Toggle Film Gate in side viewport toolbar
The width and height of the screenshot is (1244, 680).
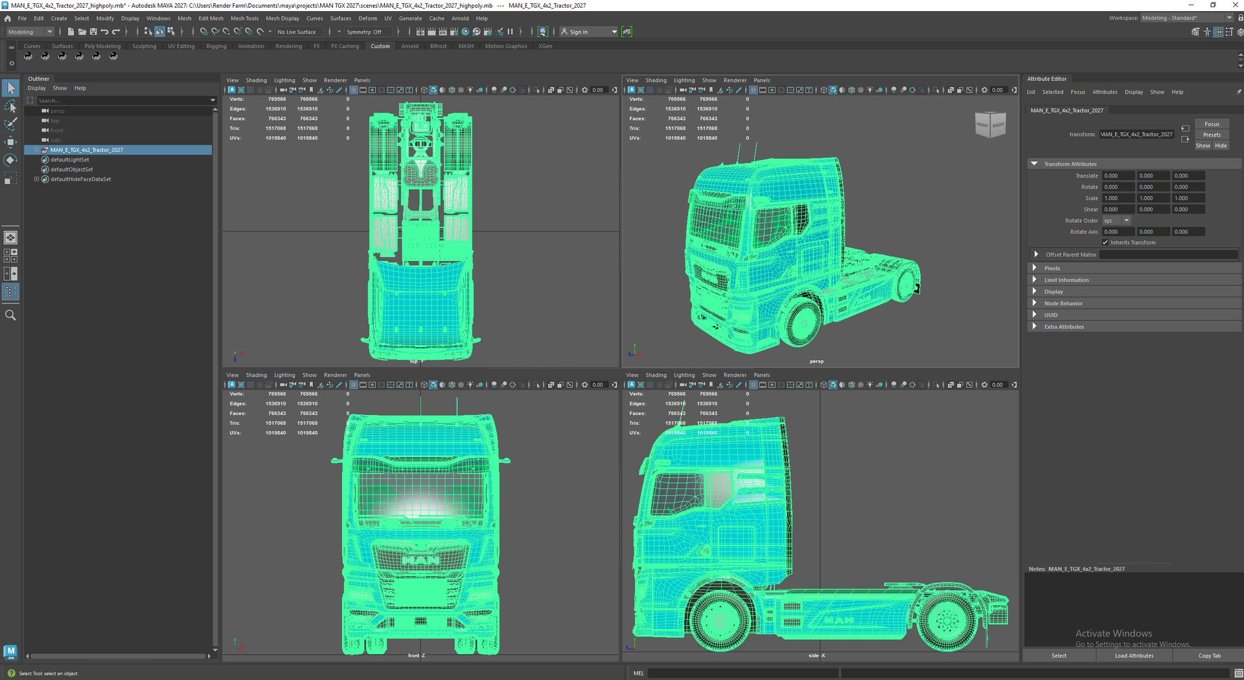763,385
